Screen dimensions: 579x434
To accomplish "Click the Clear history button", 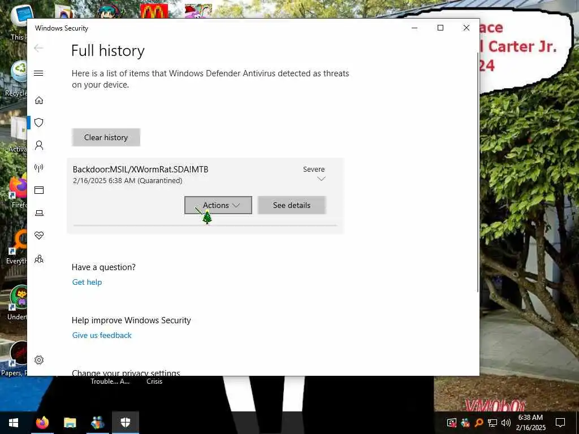I will pos(106,137).
